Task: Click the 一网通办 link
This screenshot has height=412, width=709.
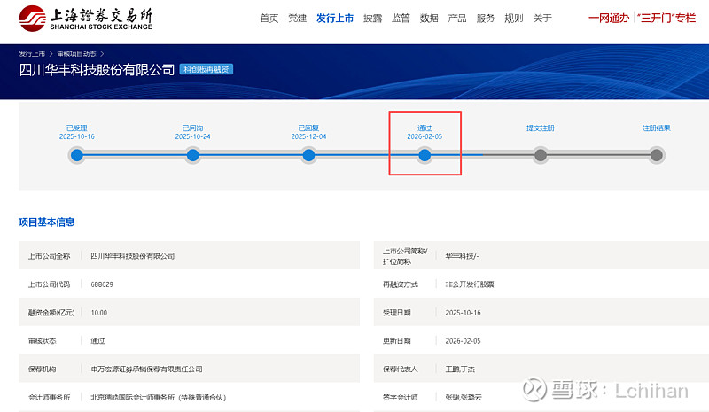Action: (609, 18)
